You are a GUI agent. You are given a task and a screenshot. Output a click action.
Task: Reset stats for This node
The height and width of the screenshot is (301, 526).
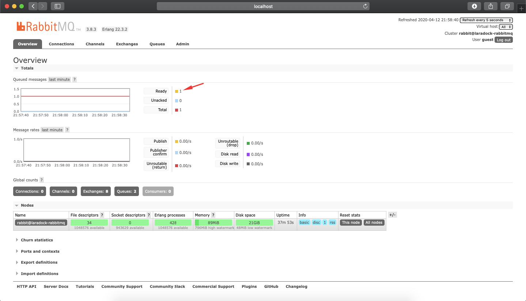click(x=350, y=222)
